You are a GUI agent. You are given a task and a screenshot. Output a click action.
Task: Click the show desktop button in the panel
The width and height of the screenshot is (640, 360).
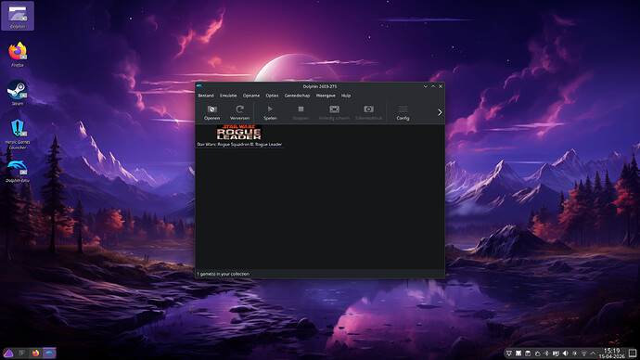coord(633,354)
